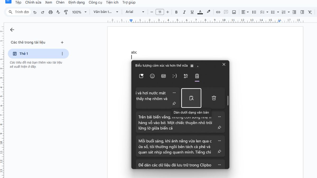Paste the 'Để dán các dữ liệu' clipboard item
Viewport: 317px width, 178px height.
point(180,164)
